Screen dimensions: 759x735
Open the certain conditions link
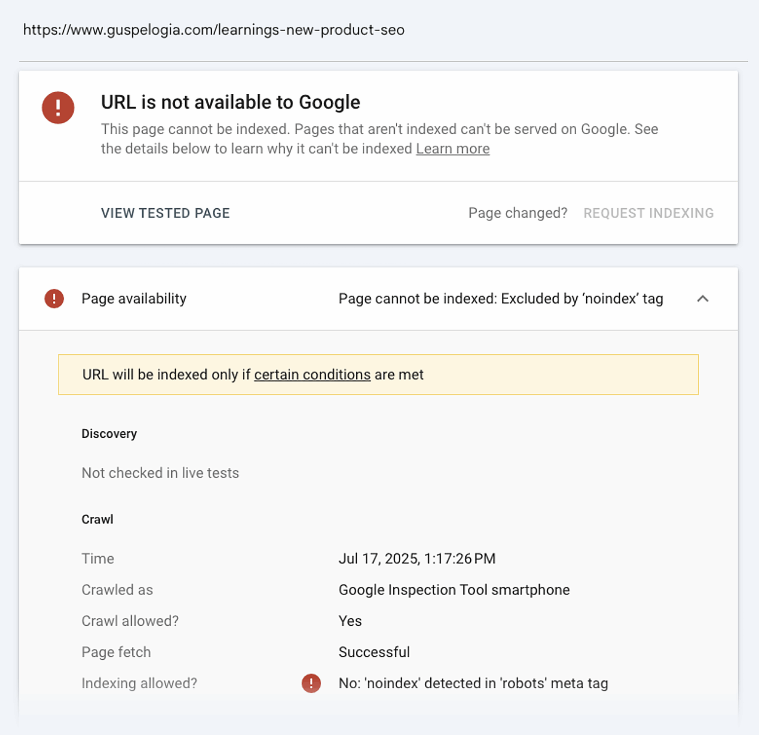coord(312,374)
